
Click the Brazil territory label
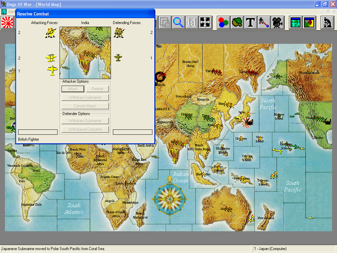36,170
